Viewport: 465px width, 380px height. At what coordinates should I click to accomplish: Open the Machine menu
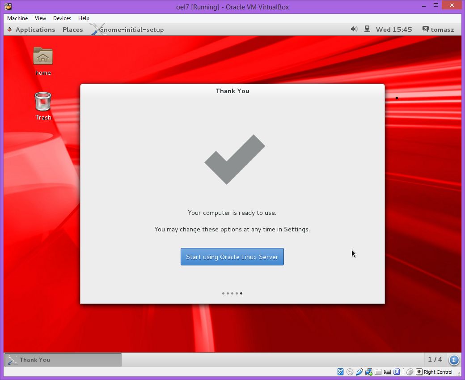click(17, 18)
